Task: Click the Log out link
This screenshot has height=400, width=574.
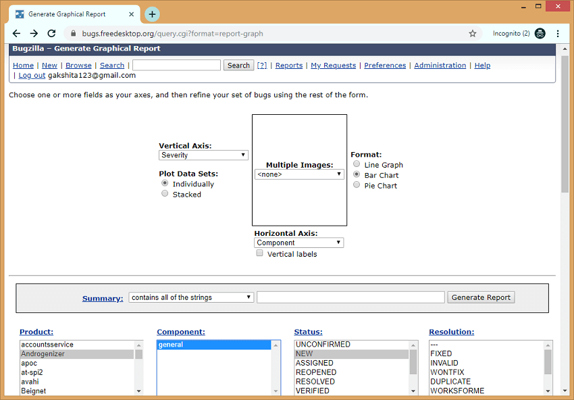Action: click(x=32, y=76)
